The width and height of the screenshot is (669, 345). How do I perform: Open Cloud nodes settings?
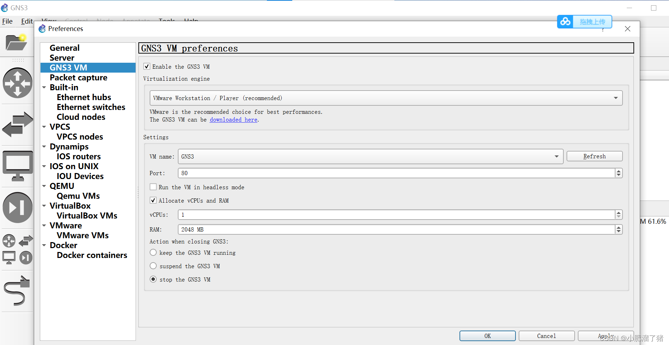pos(81,117)
